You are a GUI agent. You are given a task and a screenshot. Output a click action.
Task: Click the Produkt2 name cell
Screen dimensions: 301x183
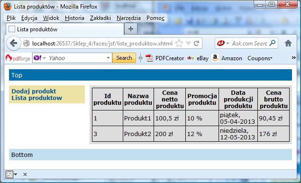[x=138, y=134]
